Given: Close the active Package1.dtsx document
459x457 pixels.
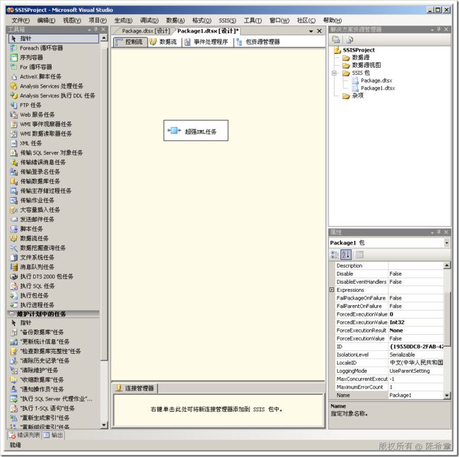Looking at the screenshot, I should pos(319,31).
